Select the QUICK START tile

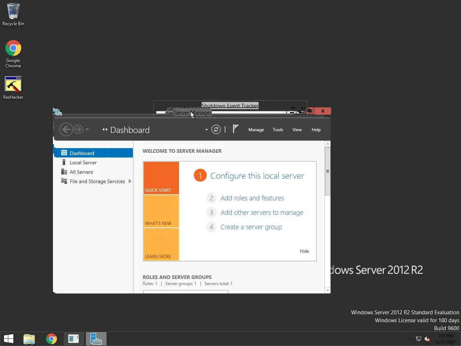[161, 178]
